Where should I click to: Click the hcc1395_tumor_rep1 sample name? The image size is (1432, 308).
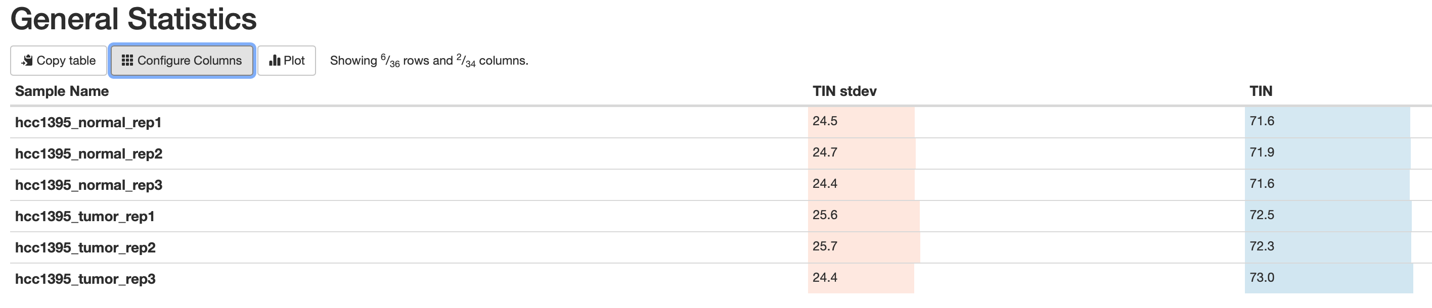click(84, 217)
